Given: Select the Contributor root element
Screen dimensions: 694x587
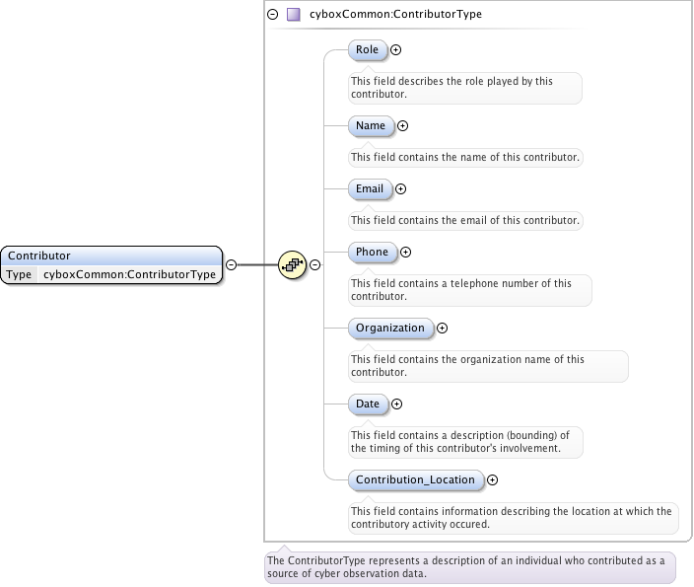Looking at the screenshot, I should pos(111,256).
